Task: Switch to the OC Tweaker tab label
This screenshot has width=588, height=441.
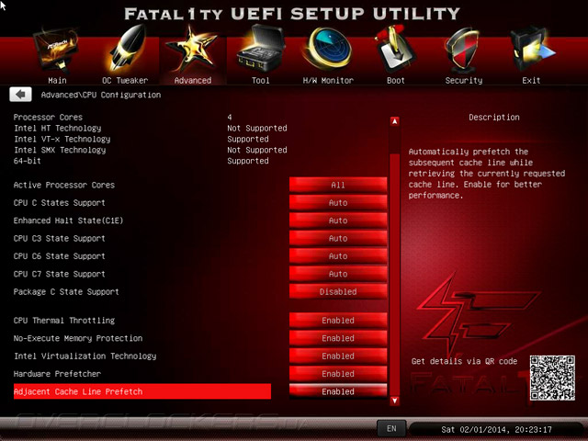Action: pyautogui.click(x=125, y=80)
